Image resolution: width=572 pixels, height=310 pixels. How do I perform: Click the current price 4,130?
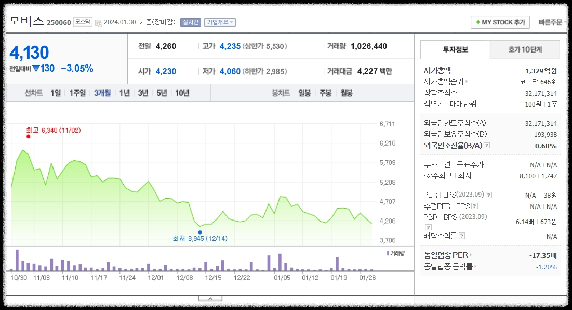tap(29, 53)
